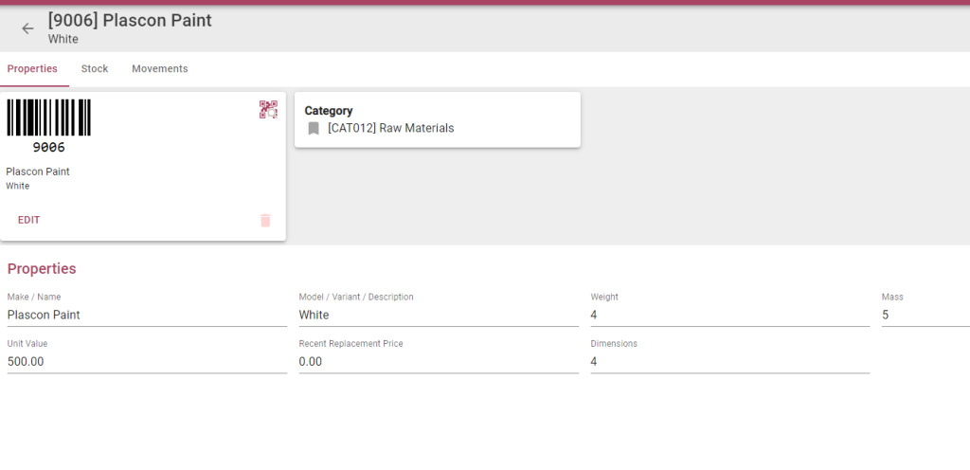This screenshot has width=970, height=470.
Task: Click the category bookmark icon
Action: click(x=314, y=129)
